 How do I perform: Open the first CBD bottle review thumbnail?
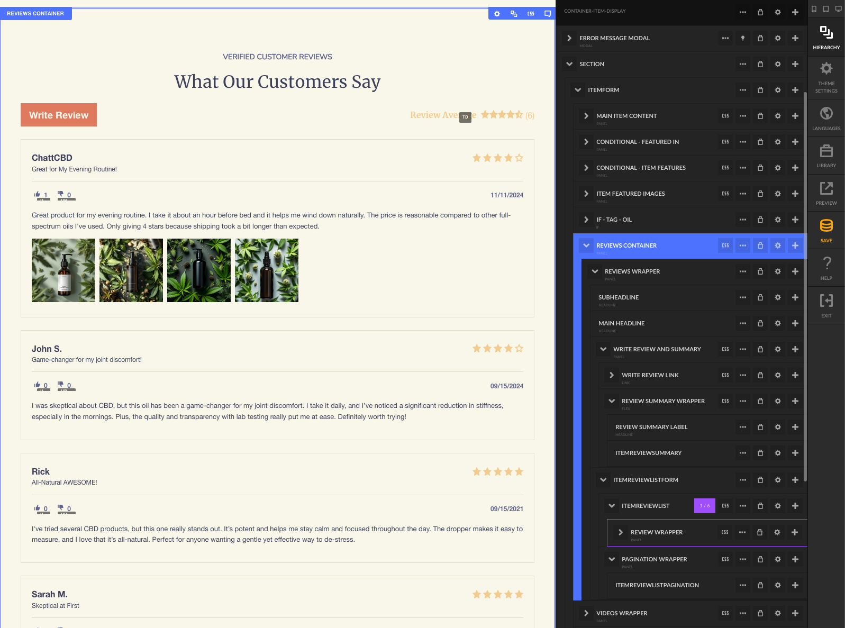click(x=63, y=270)
